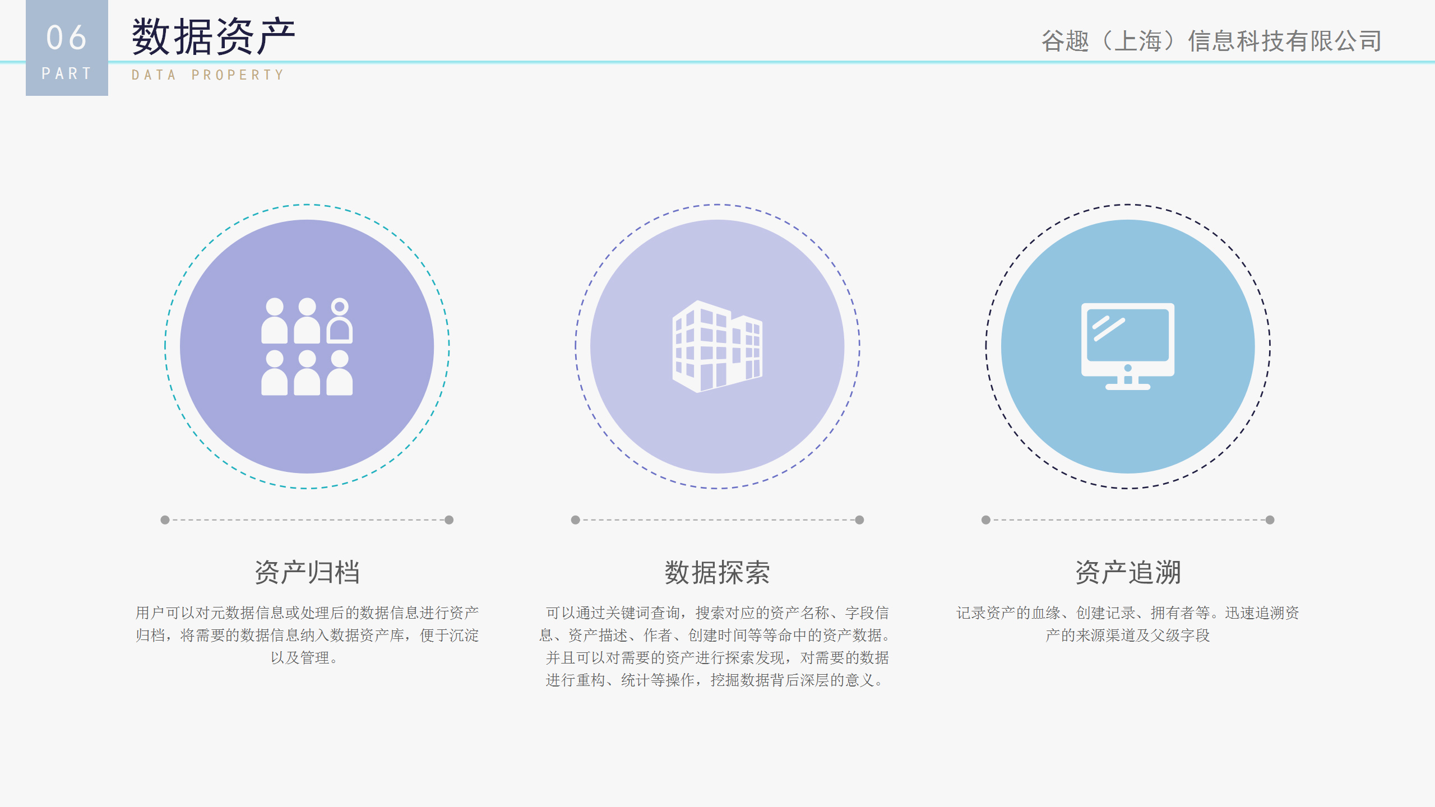Viewport: 1435px width, 807px height.
Task: Click the cyan horizontal header line
Action: point(673,62)
